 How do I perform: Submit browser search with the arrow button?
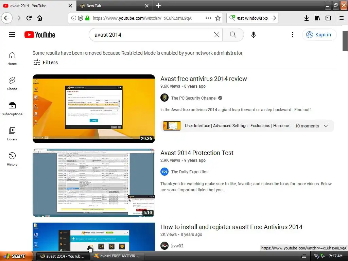coord(273,18)
